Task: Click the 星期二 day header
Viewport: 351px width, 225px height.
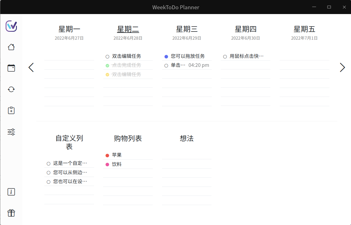Action: (128, 29)
